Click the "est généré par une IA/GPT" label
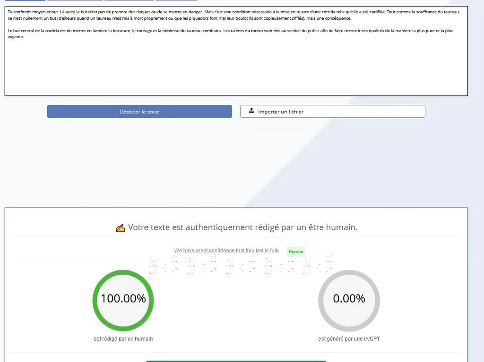The height and width of the screenshot is (362, 484). pyautogui.click(x=349, y=338)
